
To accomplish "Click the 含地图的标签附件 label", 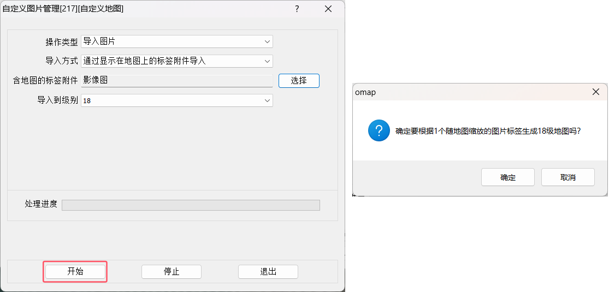I will [45, 81].
